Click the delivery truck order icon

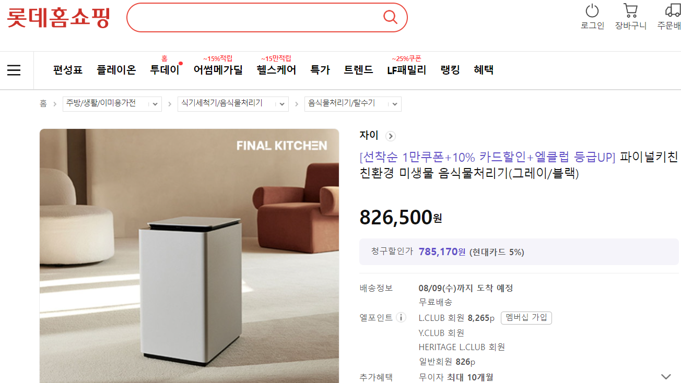point(673,10)
